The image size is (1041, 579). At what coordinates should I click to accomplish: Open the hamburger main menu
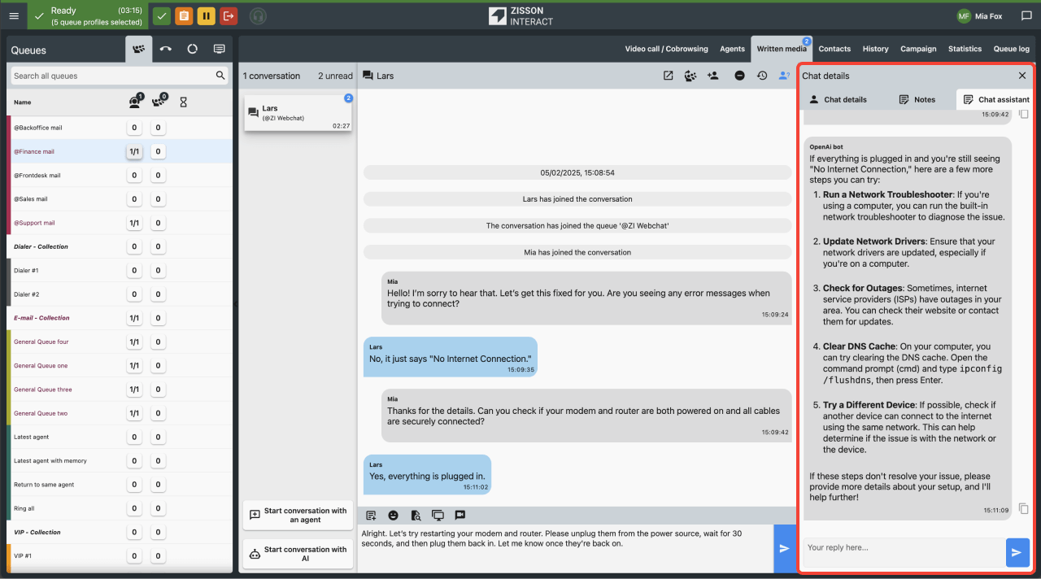(x=14, y=15)
